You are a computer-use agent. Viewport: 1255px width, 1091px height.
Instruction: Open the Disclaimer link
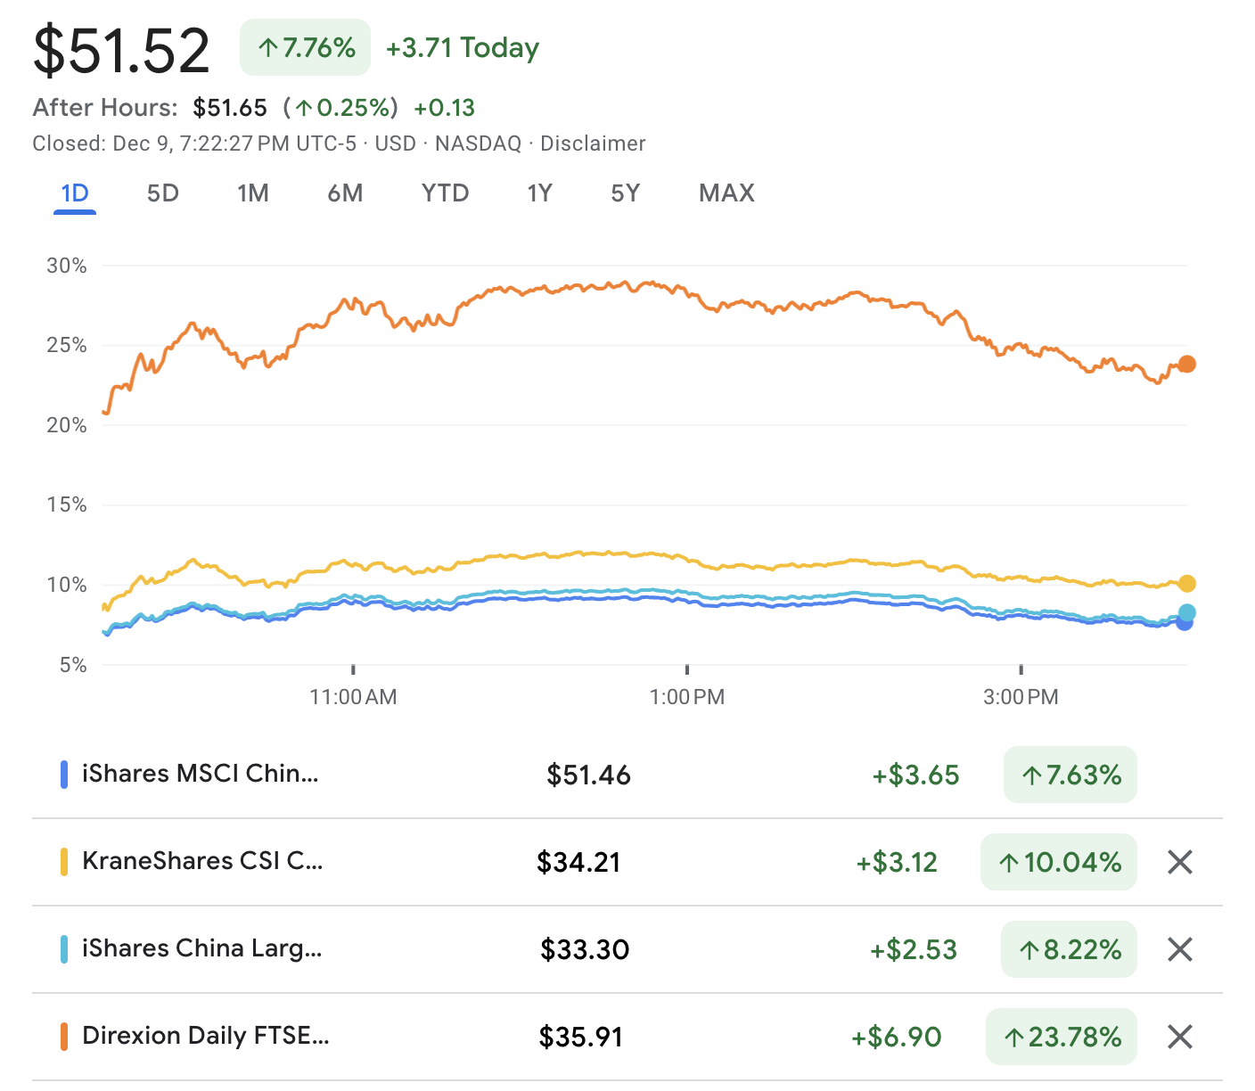tap(593, 144)
